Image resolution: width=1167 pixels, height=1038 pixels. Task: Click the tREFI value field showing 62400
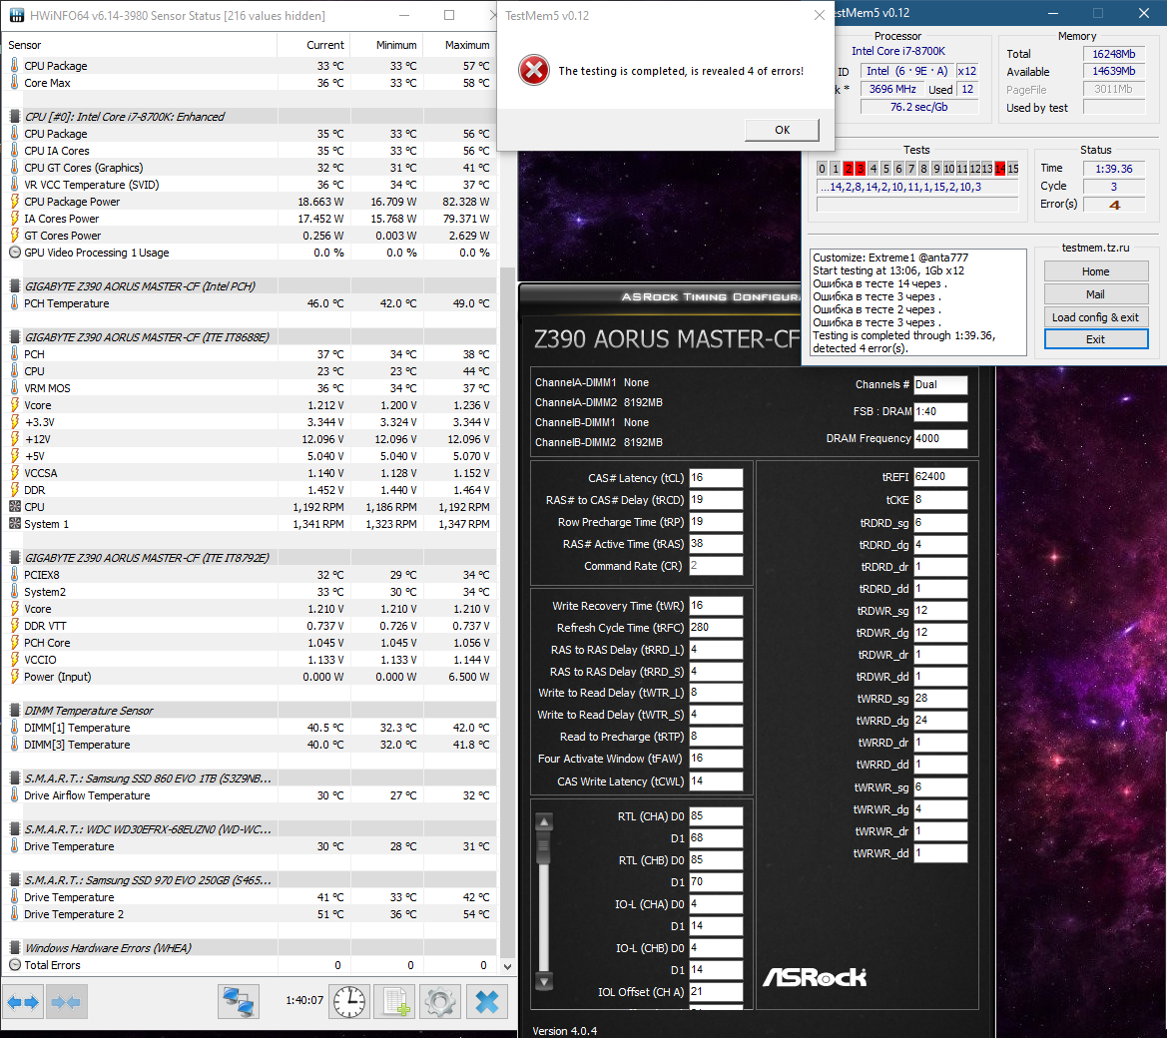940,477
